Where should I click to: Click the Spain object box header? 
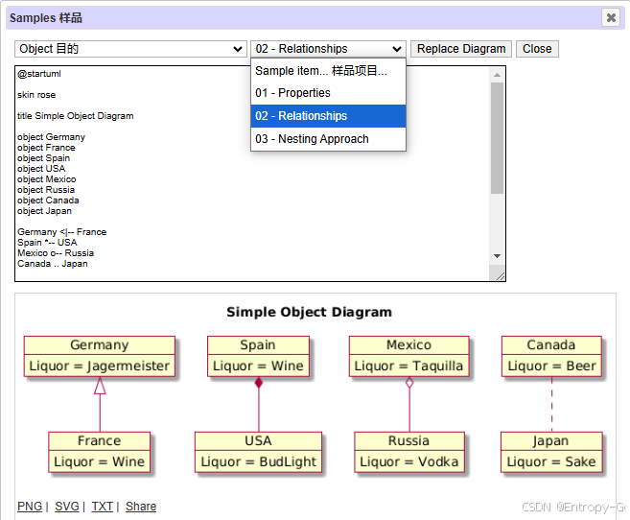[258, 344]
